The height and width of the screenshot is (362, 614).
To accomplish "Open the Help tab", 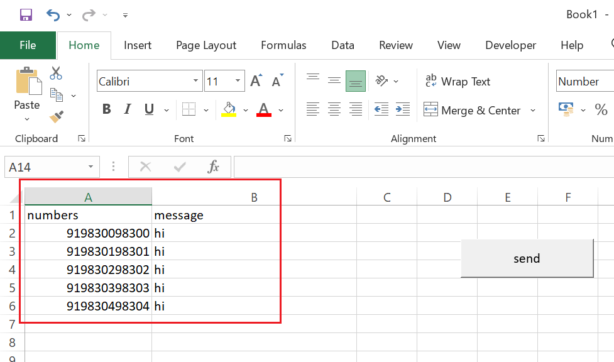I will tap(572, 45).
